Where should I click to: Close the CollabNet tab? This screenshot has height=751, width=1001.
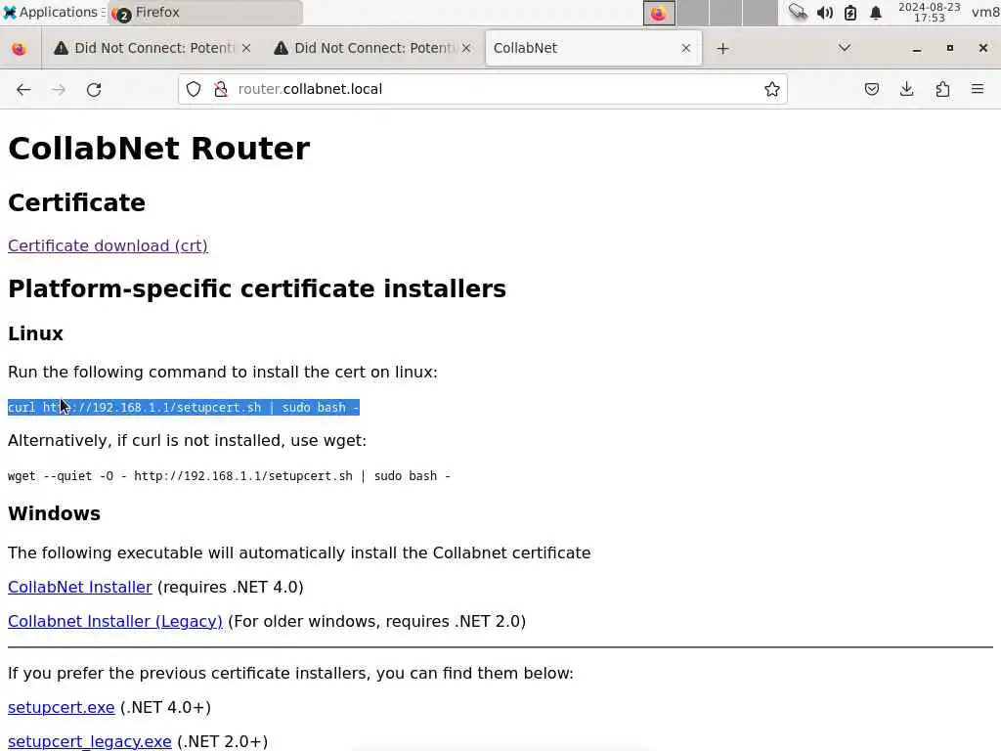pyautogui.click(x=685, y=48)
